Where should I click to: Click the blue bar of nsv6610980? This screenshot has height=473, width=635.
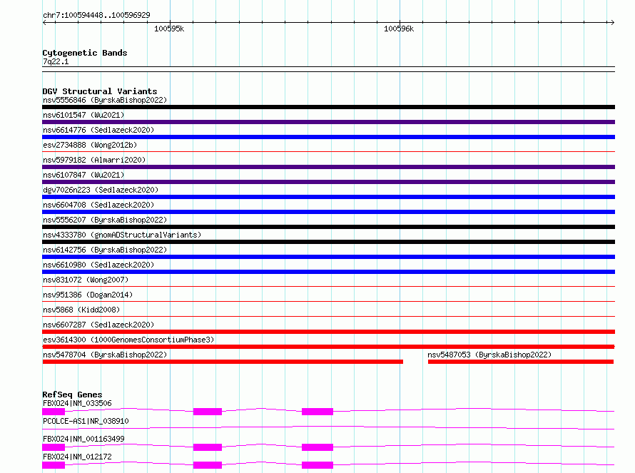coord(328,272)
